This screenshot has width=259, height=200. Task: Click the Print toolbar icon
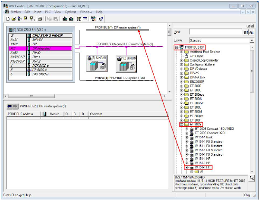click(40, 19)
